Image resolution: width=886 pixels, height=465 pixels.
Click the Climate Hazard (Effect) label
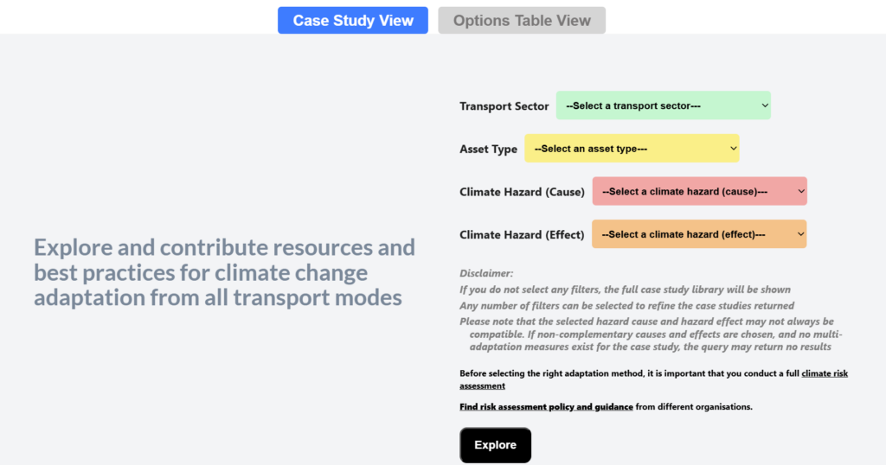[522, 235]
